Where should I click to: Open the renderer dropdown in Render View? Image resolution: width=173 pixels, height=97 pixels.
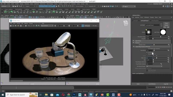(x=47, y=26)
